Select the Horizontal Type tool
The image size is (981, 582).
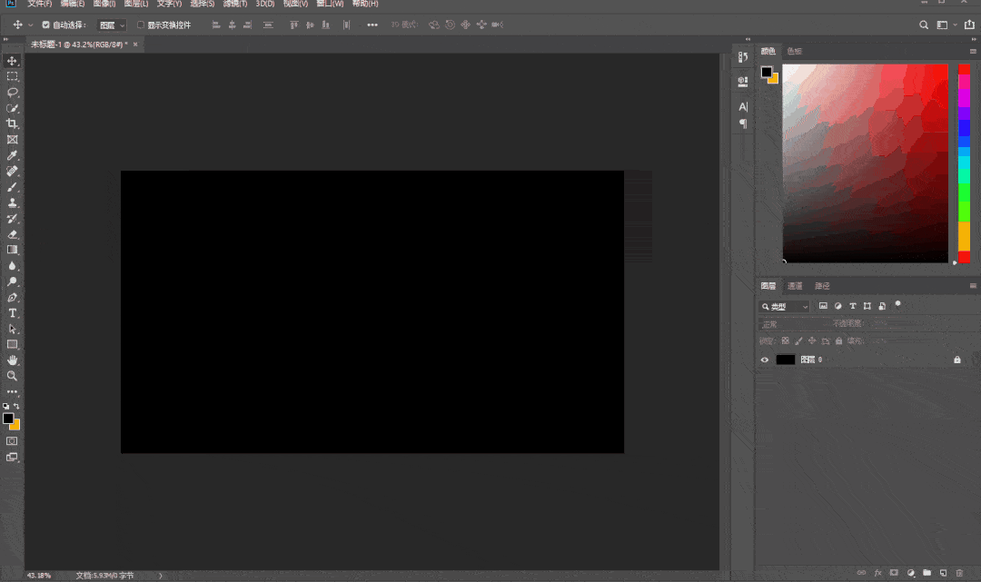pyautogui.click(x=13, y=312)
